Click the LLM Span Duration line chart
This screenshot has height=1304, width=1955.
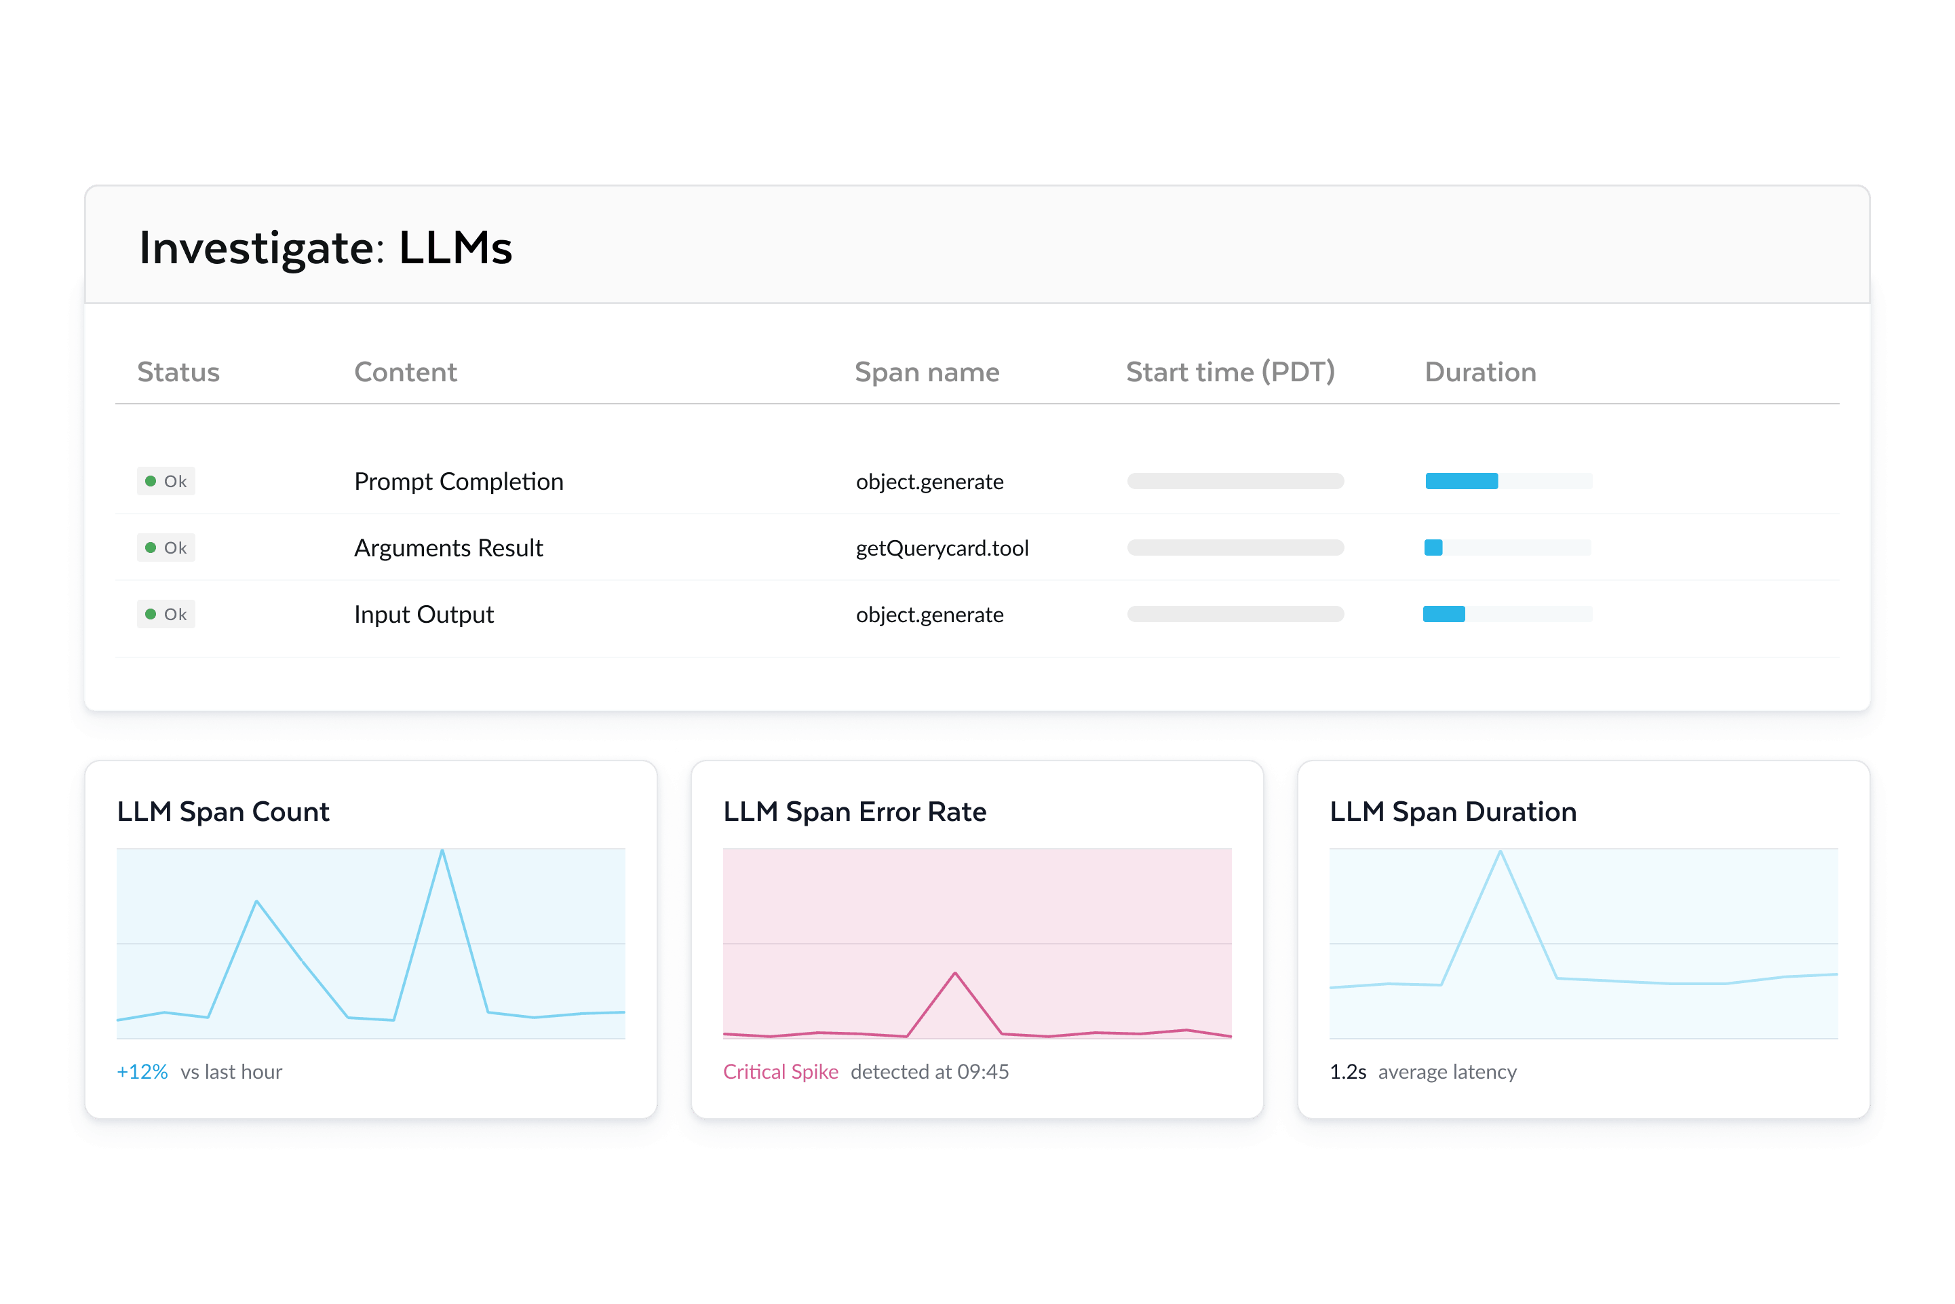point(1583,943)
